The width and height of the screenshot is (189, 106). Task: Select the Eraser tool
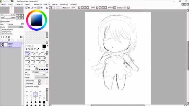click(x=27, y=58)
